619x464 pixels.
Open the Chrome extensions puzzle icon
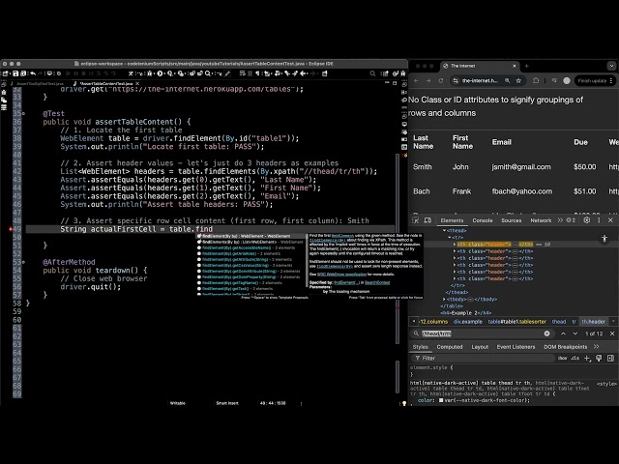[536, 80]
